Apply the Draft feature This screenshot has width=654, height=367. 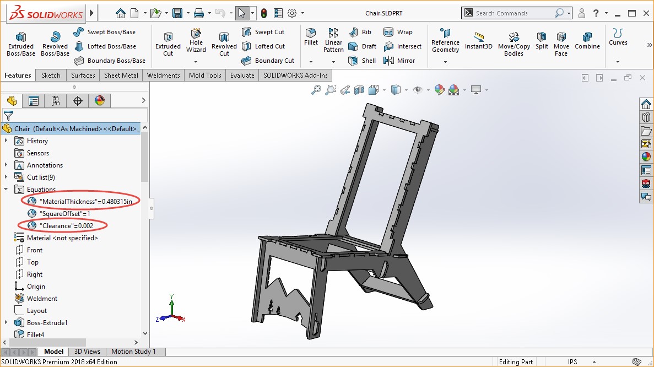(362, 46)
